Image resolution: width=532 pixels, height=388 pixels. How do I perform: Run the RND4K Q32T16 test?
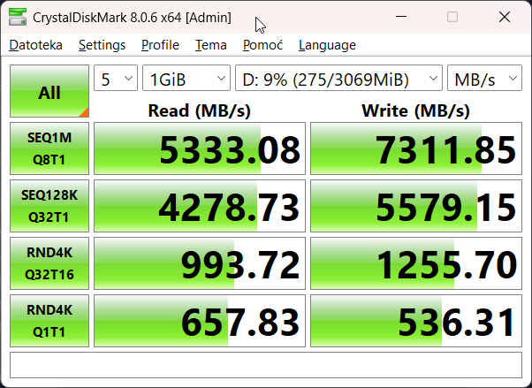pos(49,263)
